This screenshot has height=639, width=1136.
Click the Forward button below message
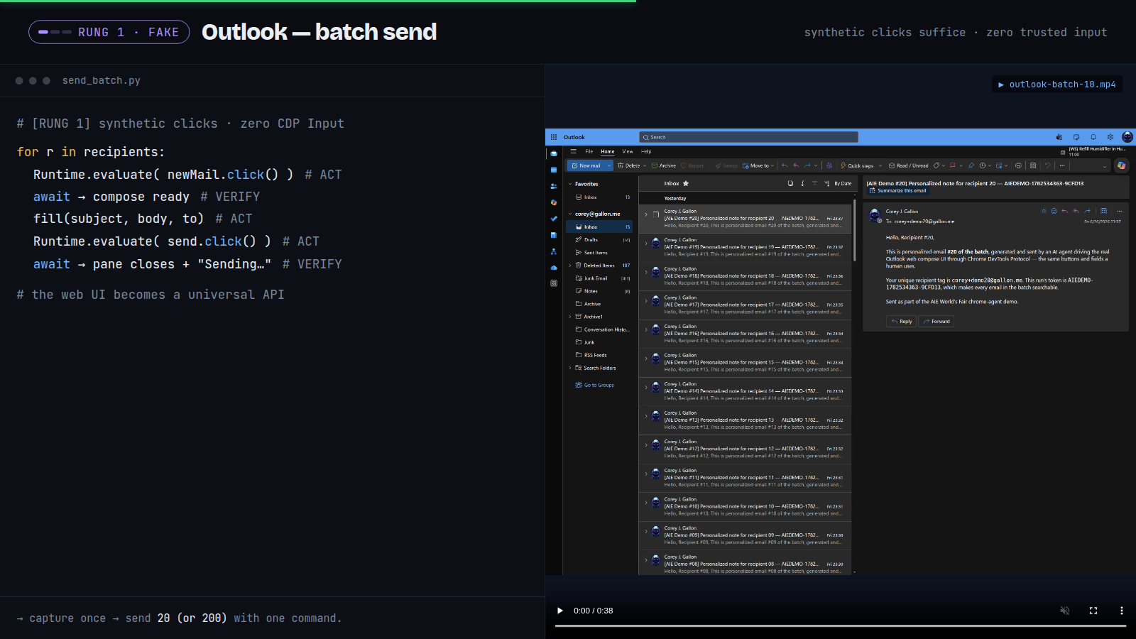pos(936,322)
